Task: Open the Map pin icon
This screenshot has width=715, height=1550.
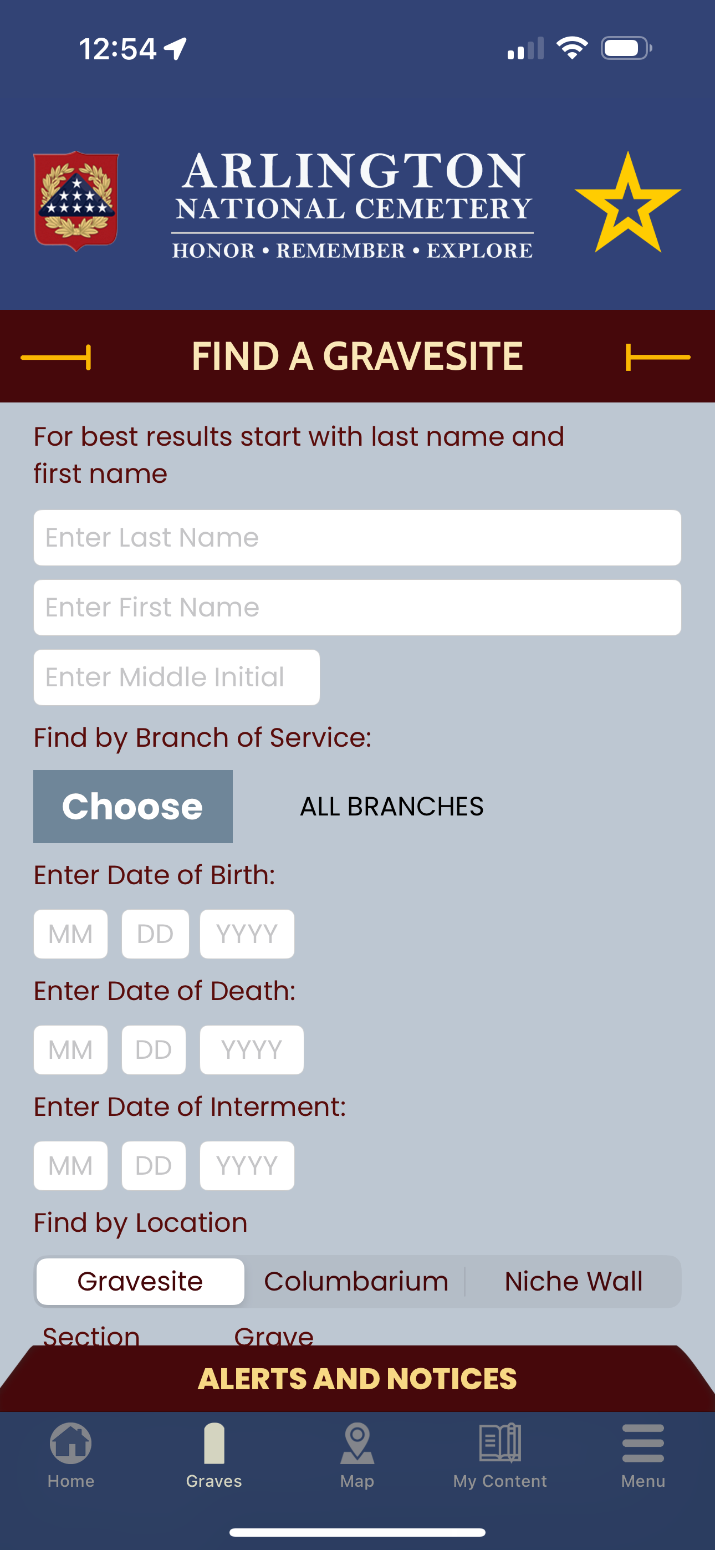Action: tap(357, 1444)
